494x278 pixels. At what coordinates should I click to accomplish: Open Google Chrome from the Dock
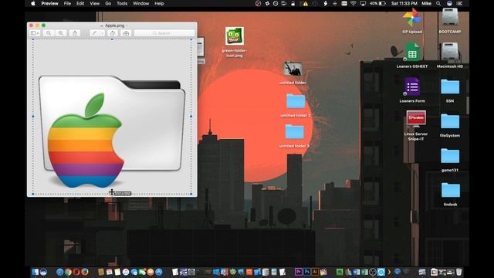(x=68, y=272)
